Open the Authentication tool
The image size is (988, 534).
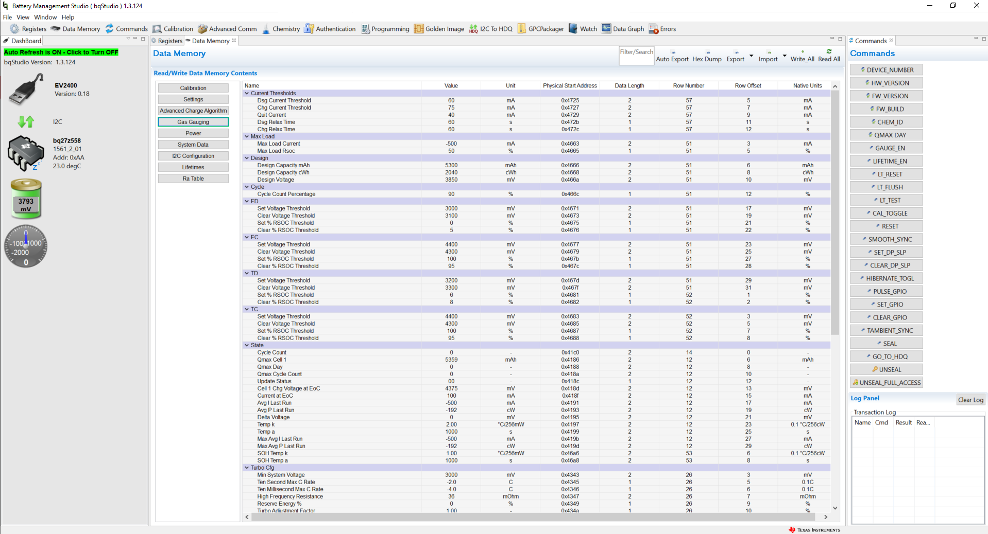point(335,29)
